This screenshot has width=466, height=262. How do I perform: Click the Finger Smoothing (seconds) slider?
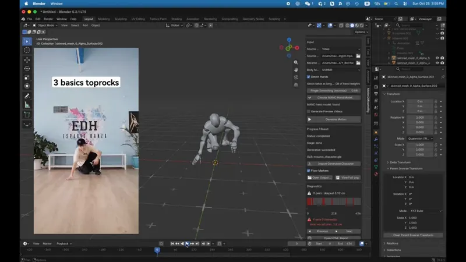tap(334, 91)
